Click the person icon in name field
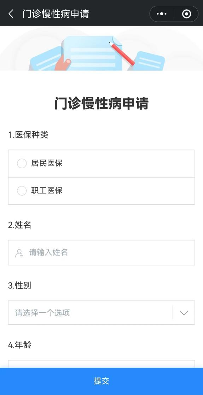The height and width of the screenshot is (395, 203). (19, 253)
